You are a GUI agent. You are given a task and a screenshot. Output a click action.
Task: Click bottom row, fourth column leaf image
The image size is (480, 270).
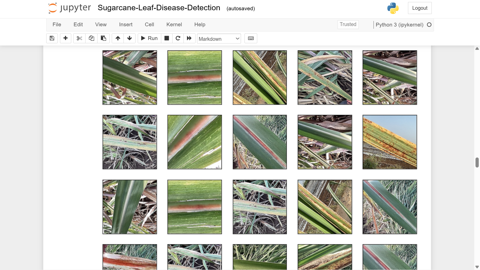(325, 257)
